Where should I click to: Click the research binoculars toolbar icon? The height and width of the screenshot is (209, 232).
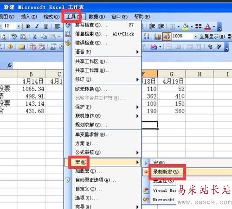23,37
